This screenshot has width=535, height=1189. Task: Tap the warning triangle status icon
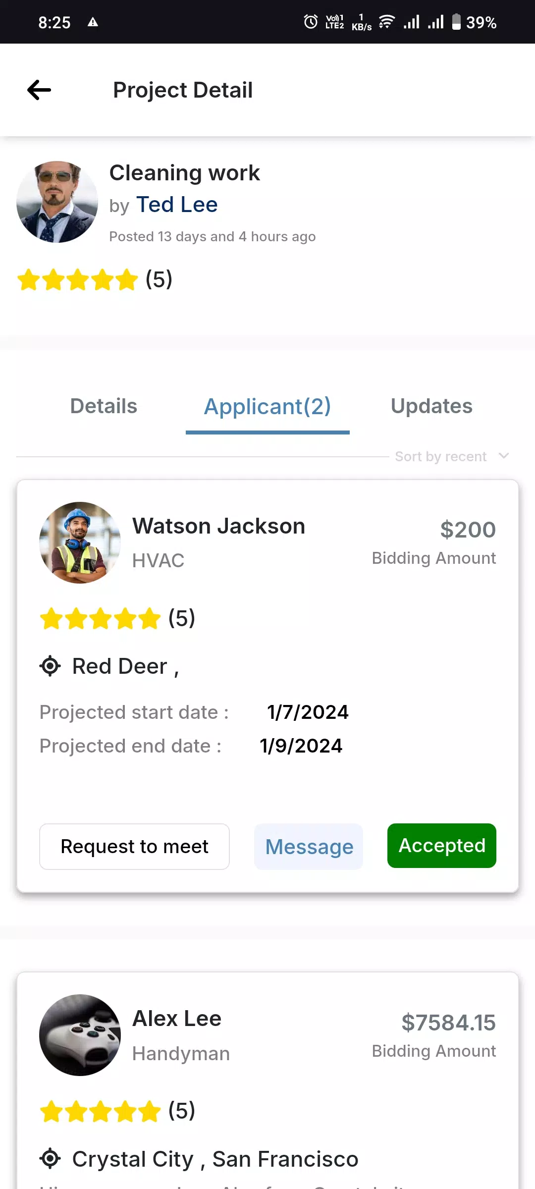pos(93,22)
